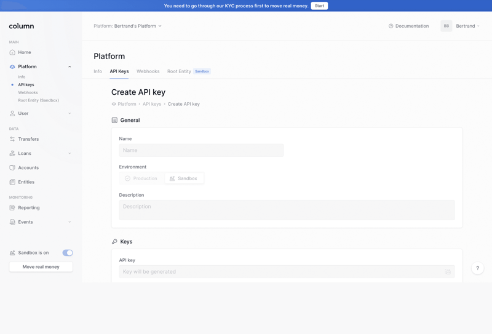
Task: Click the Loans icon in sidebar
Action: pos(12,154)
